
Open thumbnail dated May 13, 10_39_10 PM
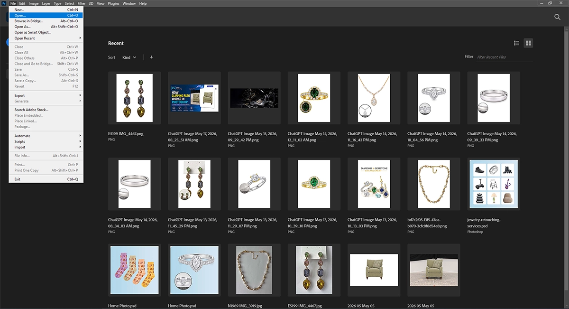pyautogui.click(x=314, y=184)
